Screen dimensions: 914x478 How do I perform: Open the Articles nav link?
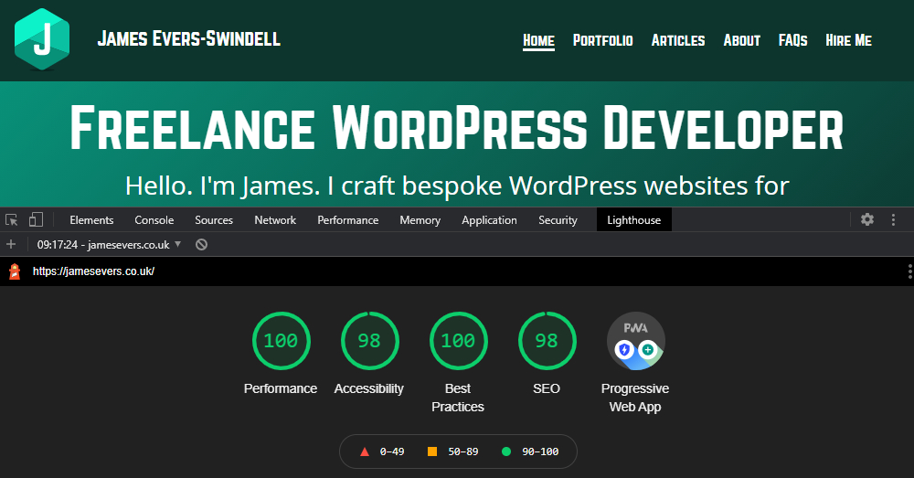(678, 40)
